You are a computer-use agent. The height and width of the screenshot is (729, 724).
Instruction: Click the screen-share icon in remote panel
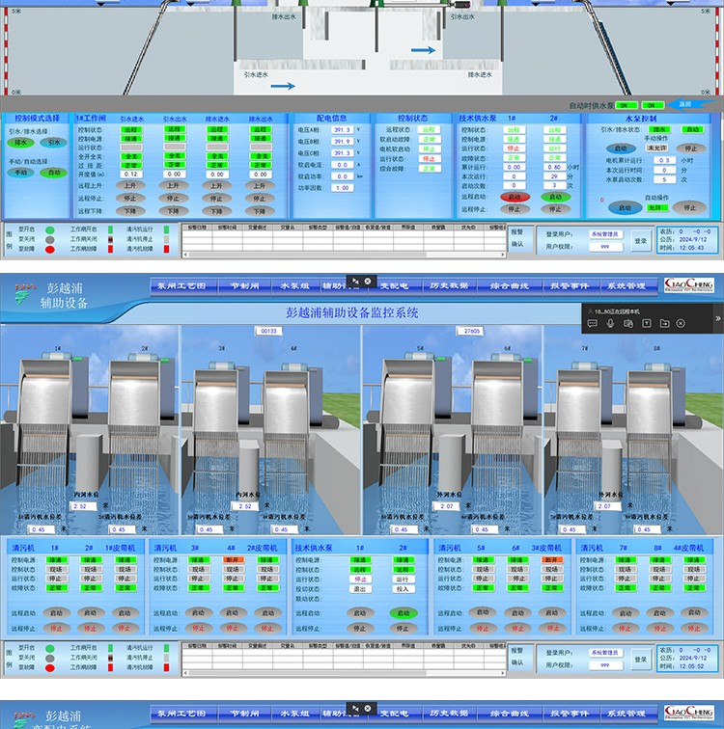pyautogui.click(x=628, y=324)
